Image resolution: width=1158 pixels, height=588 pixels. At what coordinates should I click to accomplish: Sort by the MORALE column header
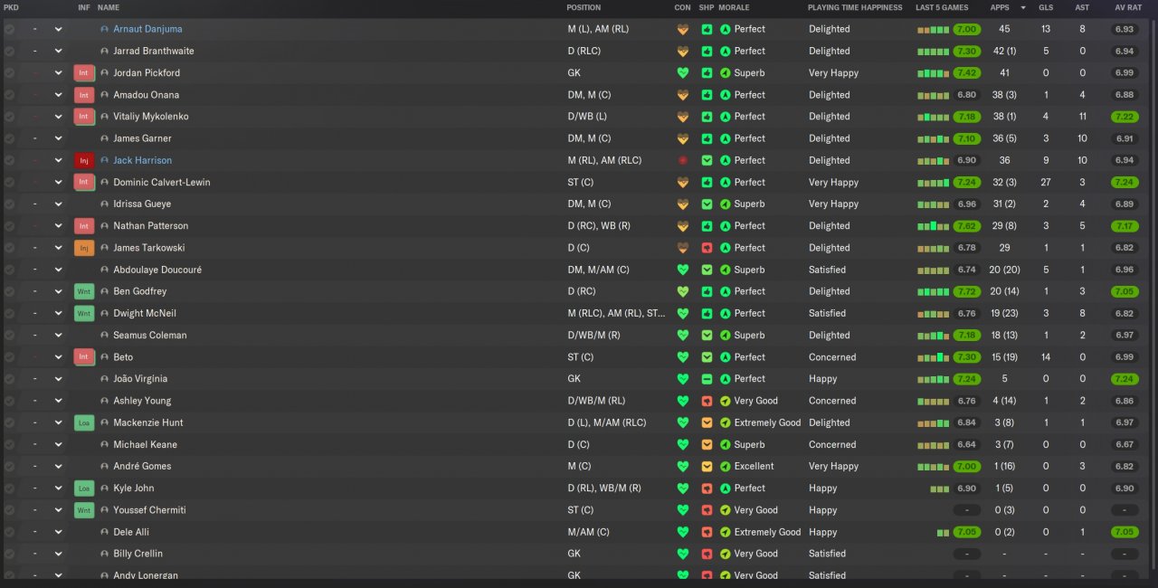pos(734,7)
